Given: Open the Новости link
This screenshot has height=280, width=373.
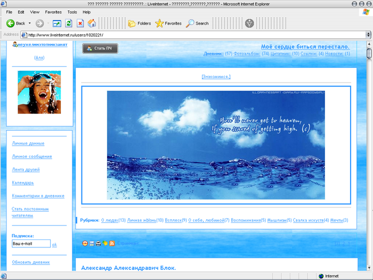Looking at the screenshot, I should [x=334, y=53].
